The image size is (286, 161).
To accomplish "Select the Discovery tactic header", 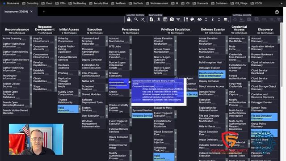I will click(265, 30).
